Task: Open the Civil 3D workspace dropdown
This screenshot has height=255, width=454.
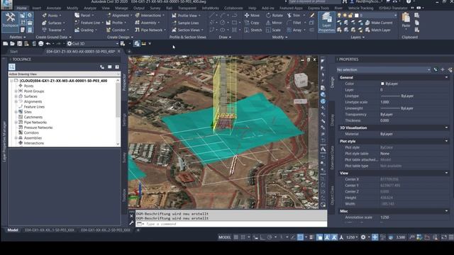Action: pyautogui.click(x=93, y=44)
